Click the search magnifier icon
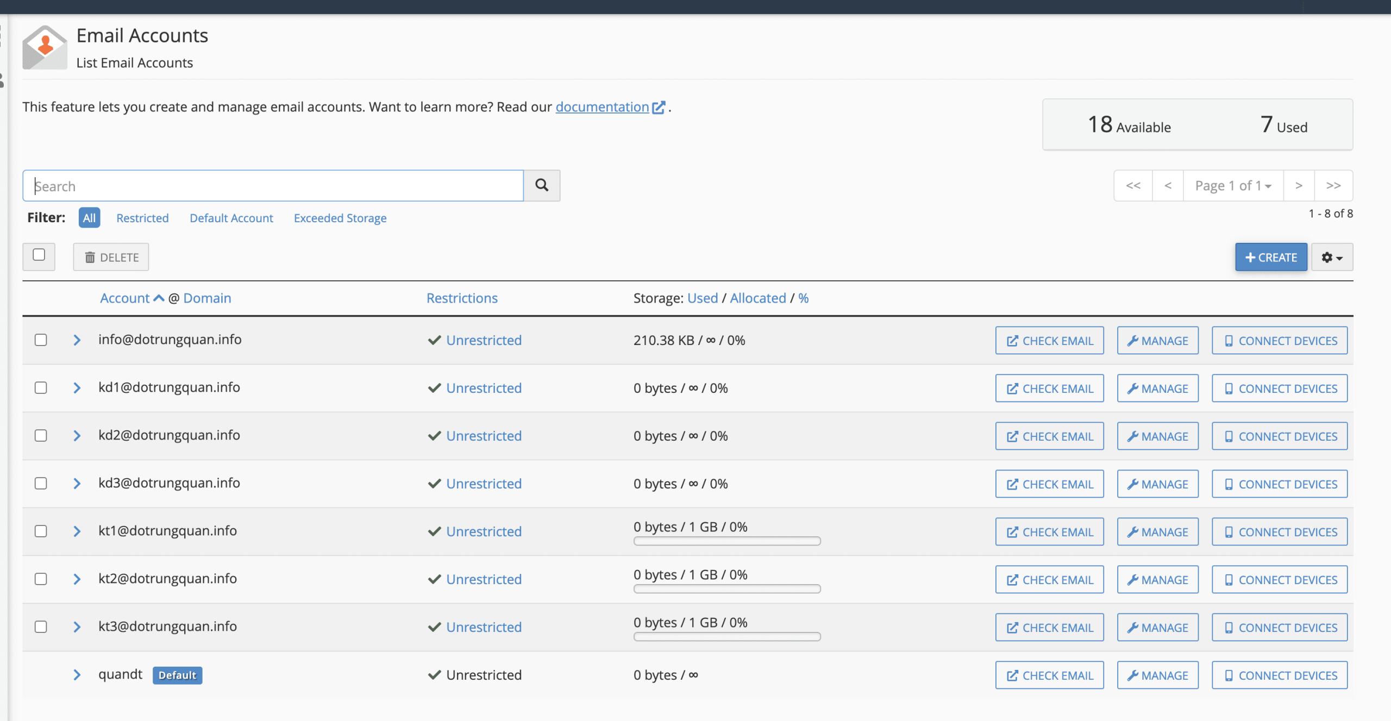 (542, 185)
